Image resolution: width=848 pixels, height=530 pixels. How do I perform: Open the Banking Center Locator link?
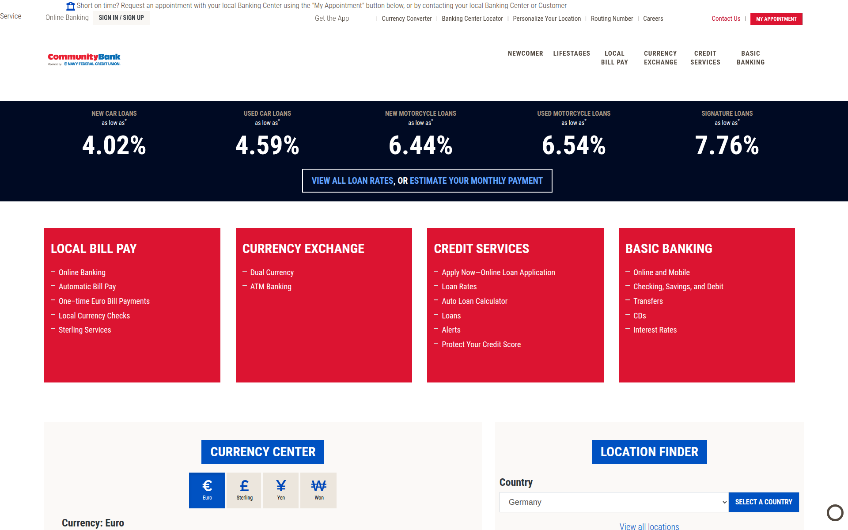pos(472,19)
